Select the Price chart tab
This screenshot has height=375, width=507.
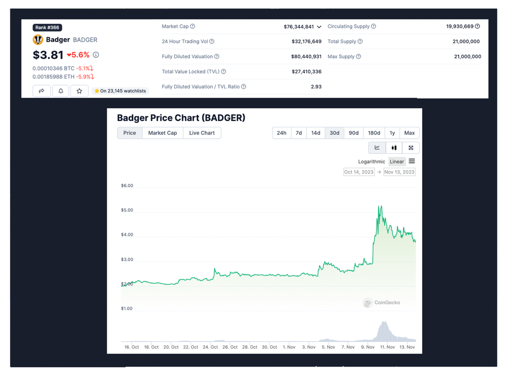[x=130, y=133]
